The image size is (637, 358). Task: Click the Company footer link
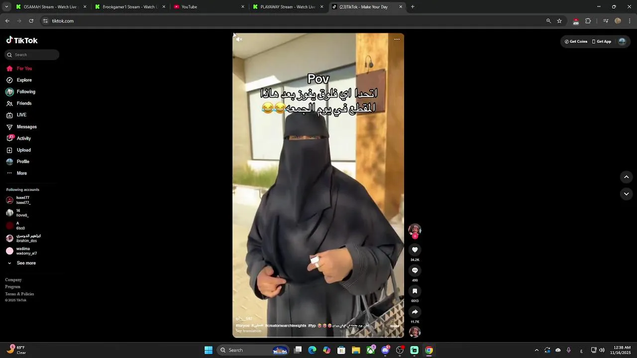(13, 280)
